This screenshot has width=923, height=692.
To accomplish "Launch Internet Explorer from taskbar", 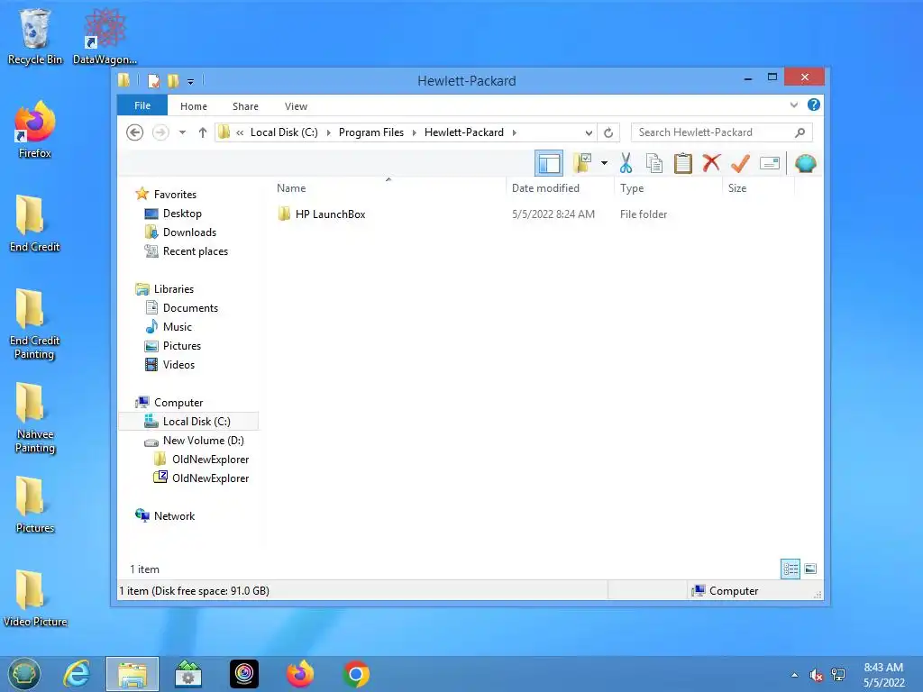I will [x=77, y=674].
